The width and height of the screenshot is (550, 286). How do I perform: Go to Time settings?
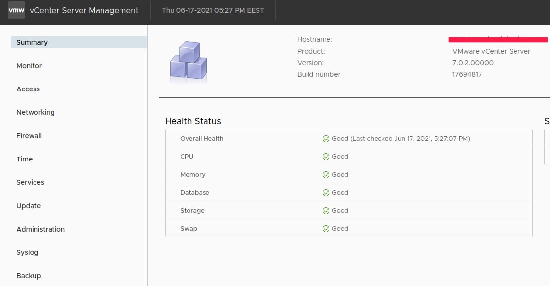tap(25, 159)
